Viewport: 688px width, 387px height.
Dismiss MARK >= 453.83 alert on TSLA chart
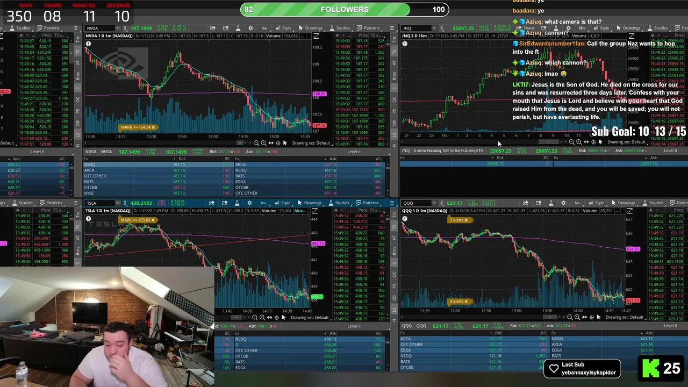(x=153, y=220)
